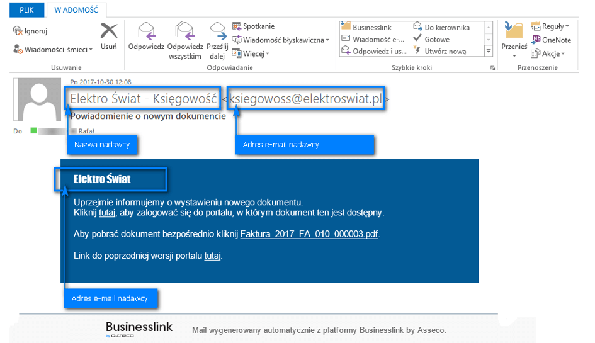Create a quick step via Utwórz nową
595x343 pixels.
pyautogui.click(x=440, y=51)
